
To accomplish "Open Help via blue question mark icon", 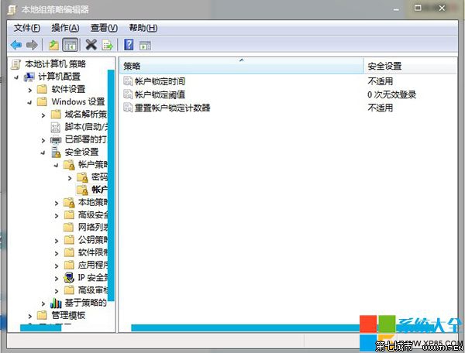I will (x=129, y=45).
